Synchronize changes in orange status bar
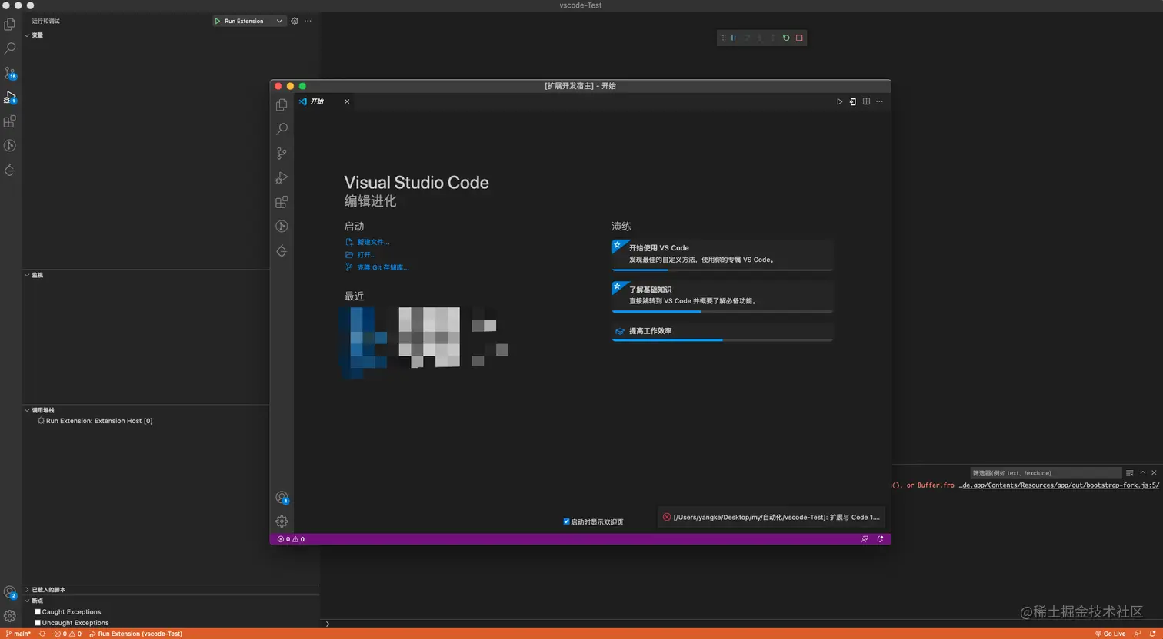Screen dimensions: 1163x639 tap(42, 634)
